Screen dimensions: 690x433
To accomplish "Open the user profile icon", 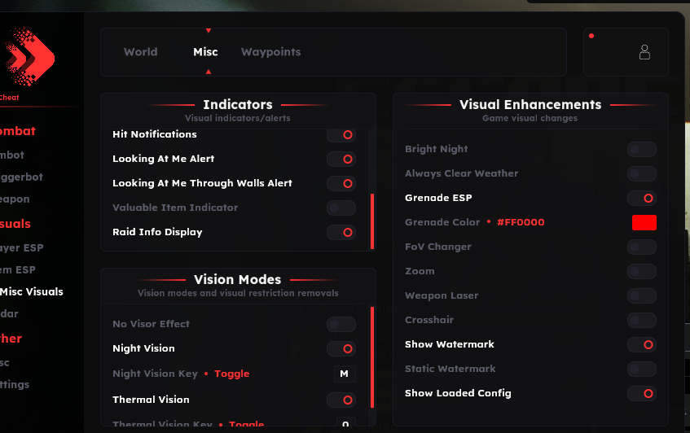I will [644, 53].
